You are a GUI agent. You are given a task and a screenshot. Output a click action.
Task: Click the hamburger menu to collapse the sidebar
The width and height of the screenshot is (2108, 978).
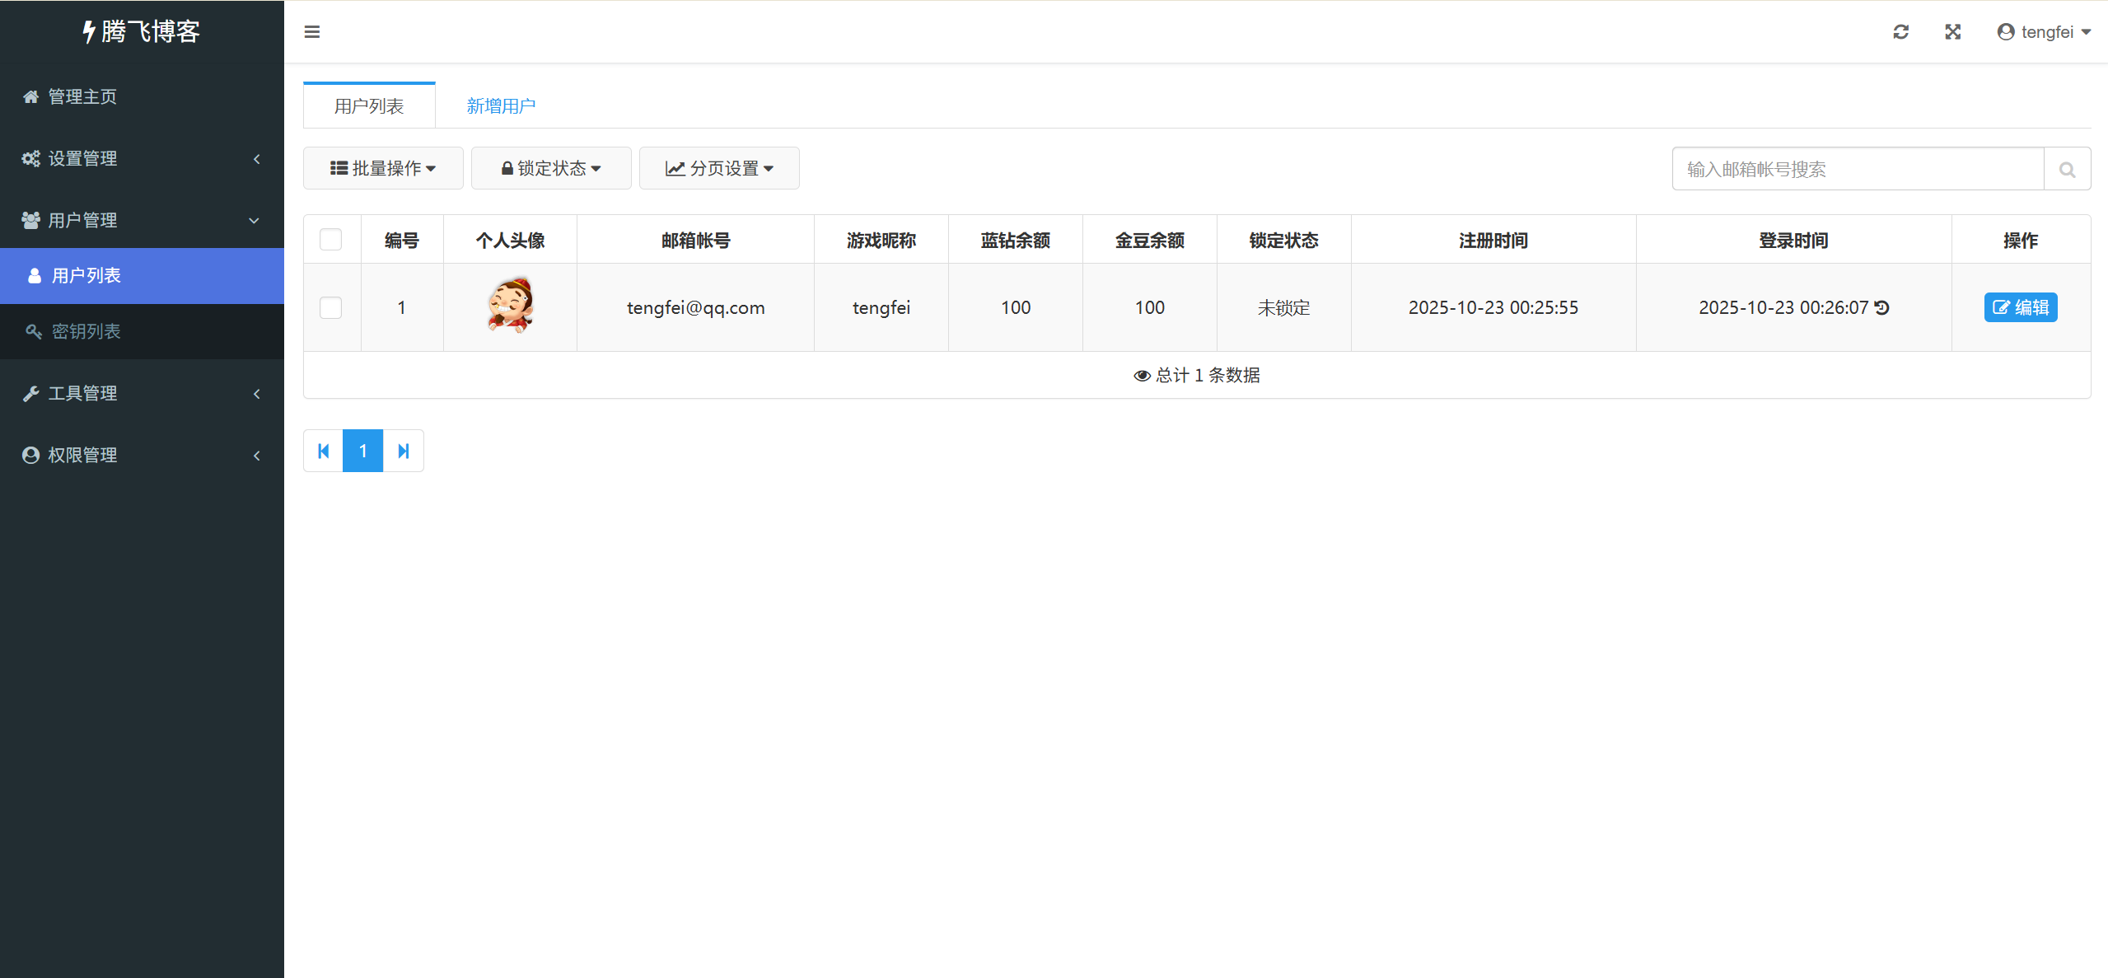point(312,31)
